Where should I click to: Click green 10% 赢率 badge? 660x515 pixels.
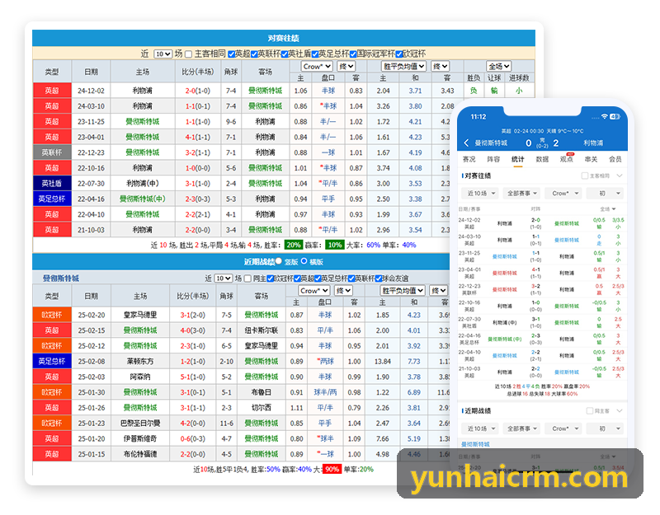335,245
